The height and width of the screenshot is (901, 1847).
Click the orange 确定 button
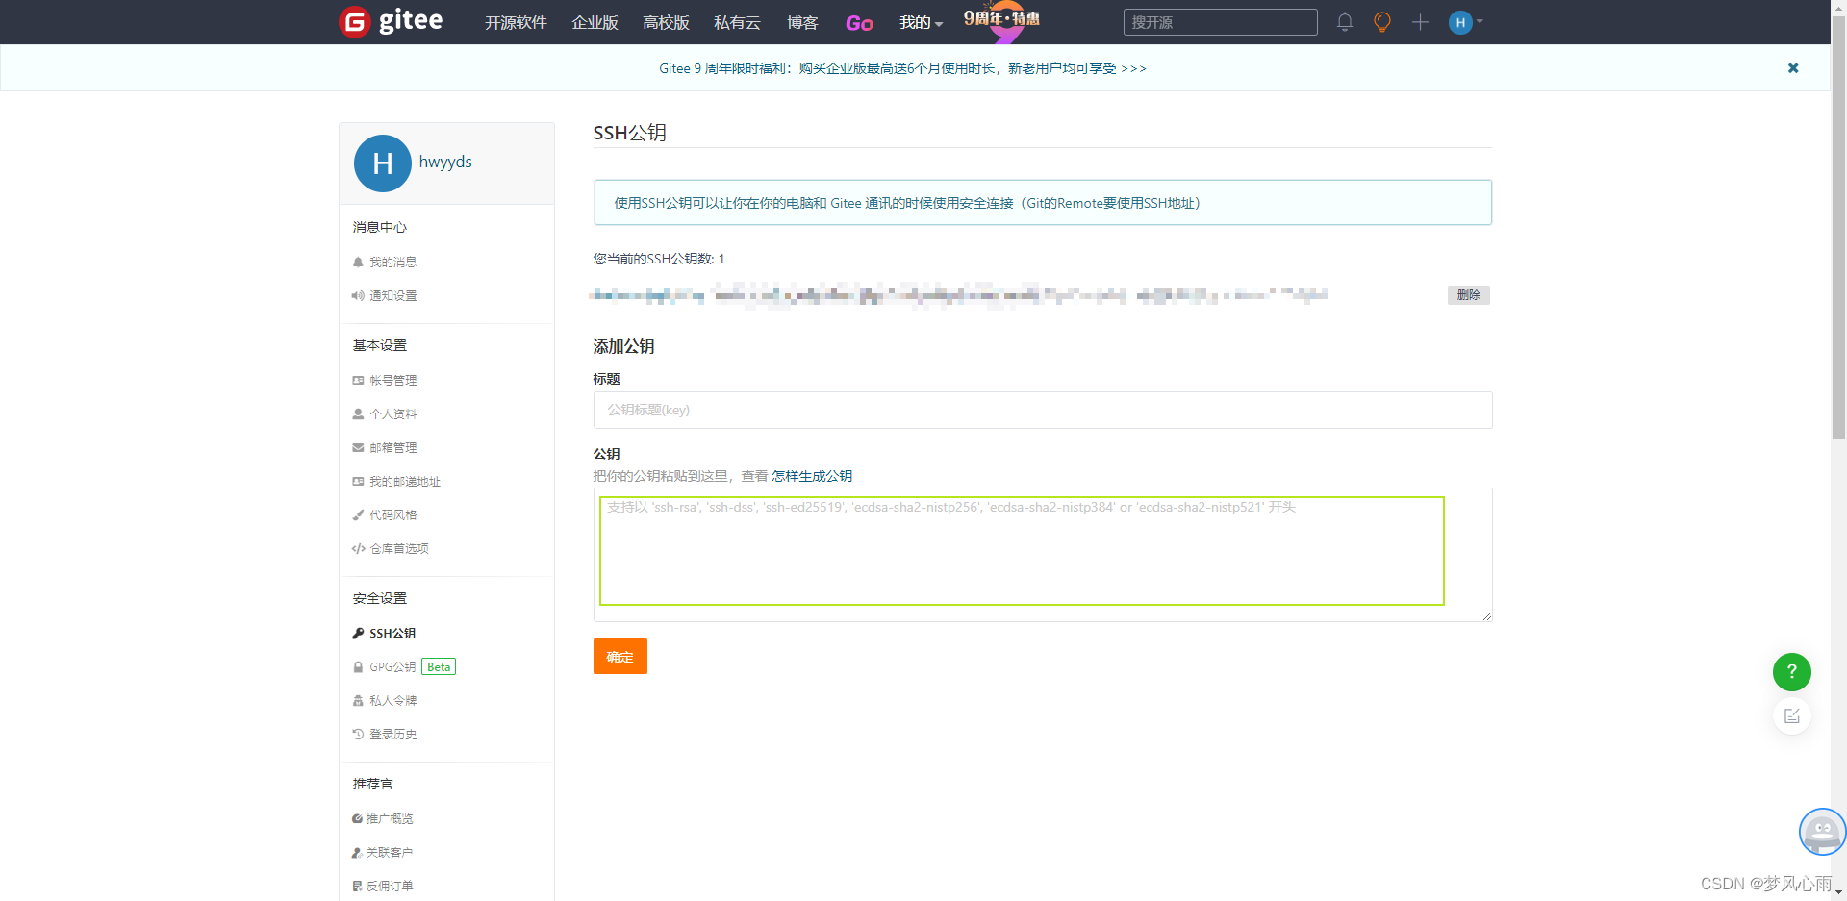pos(620,657)
